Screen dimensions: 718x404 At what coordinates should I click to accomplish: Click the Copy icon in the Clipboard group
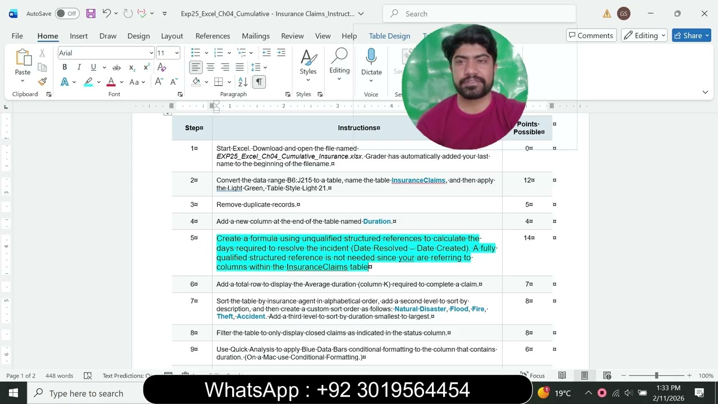pos(42,67)
